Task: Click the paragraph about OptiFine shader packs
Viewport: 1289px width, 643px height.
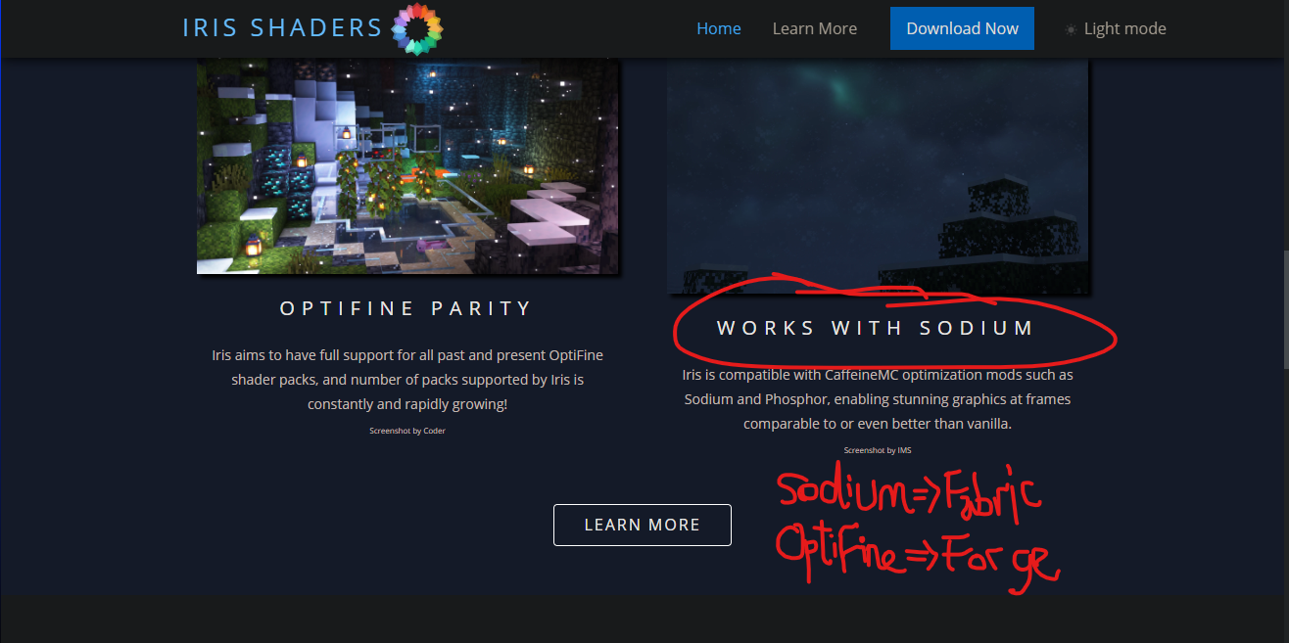Action: tap(407, 380)
